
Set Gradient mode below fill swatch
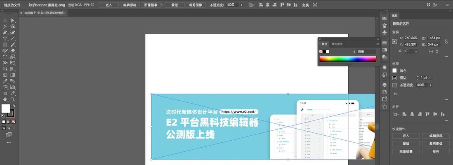tap(9, 122)
